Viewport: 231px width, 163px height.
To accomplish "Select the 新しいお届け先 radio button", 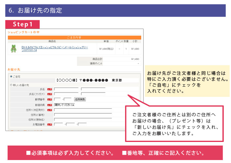I will pyautogui.click(x=11, y=85).
